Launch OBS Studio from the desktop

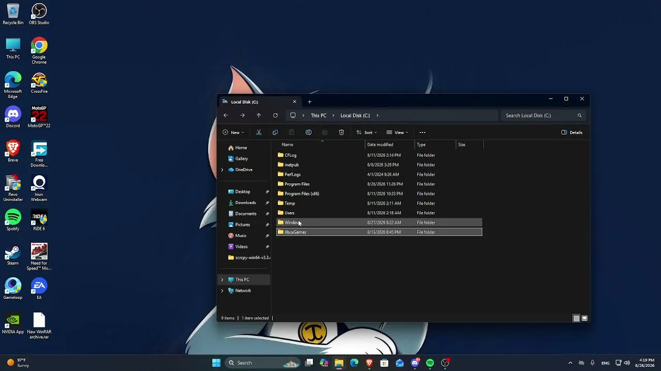pyautogui.click(x=39, y=14)
